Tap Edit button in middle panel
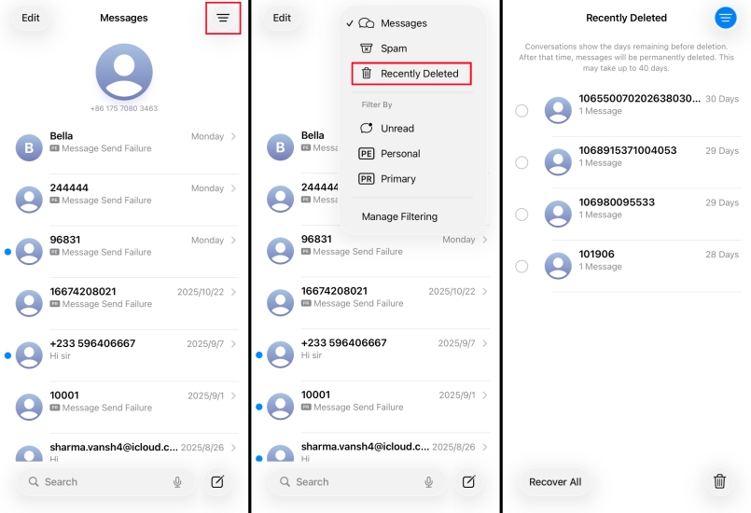 (282, 18)
